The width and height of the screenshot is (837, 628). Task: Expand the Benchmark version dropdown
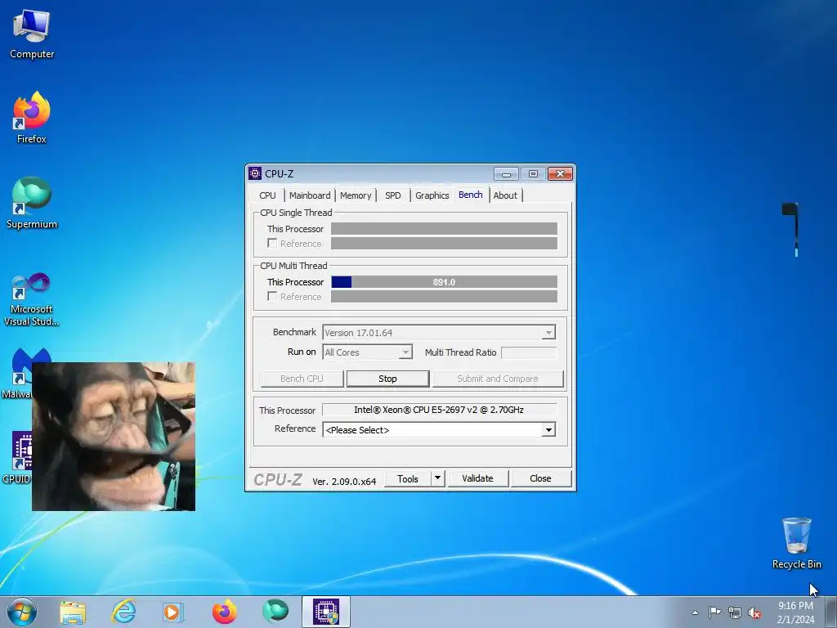pos(548,333)
